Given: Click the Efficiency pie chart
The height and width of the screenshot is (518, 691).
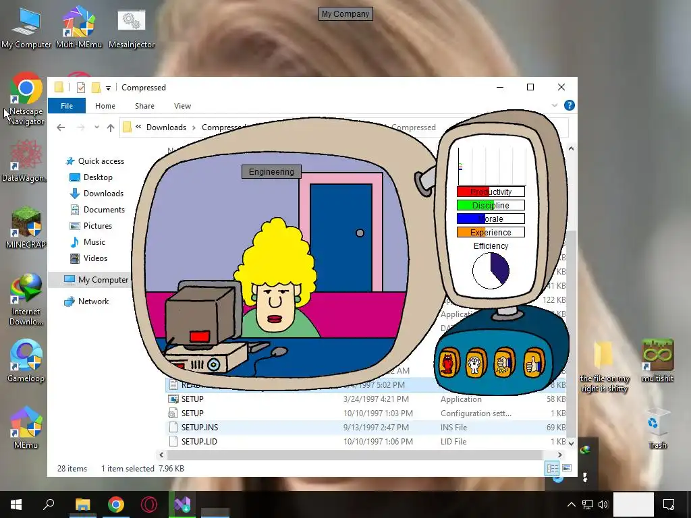Looking at the screenshot, I should pos(491,271).
